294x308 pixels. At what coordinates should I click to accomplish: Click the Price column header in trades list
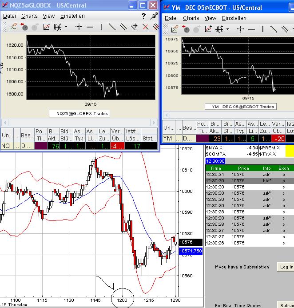(x=243, y=168)
